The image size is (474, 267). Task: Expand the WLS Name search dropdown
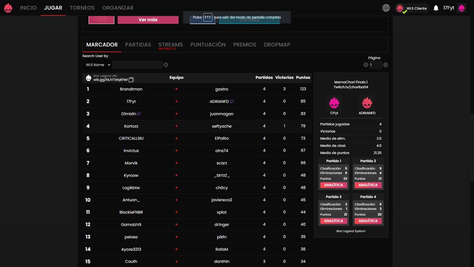98,65
